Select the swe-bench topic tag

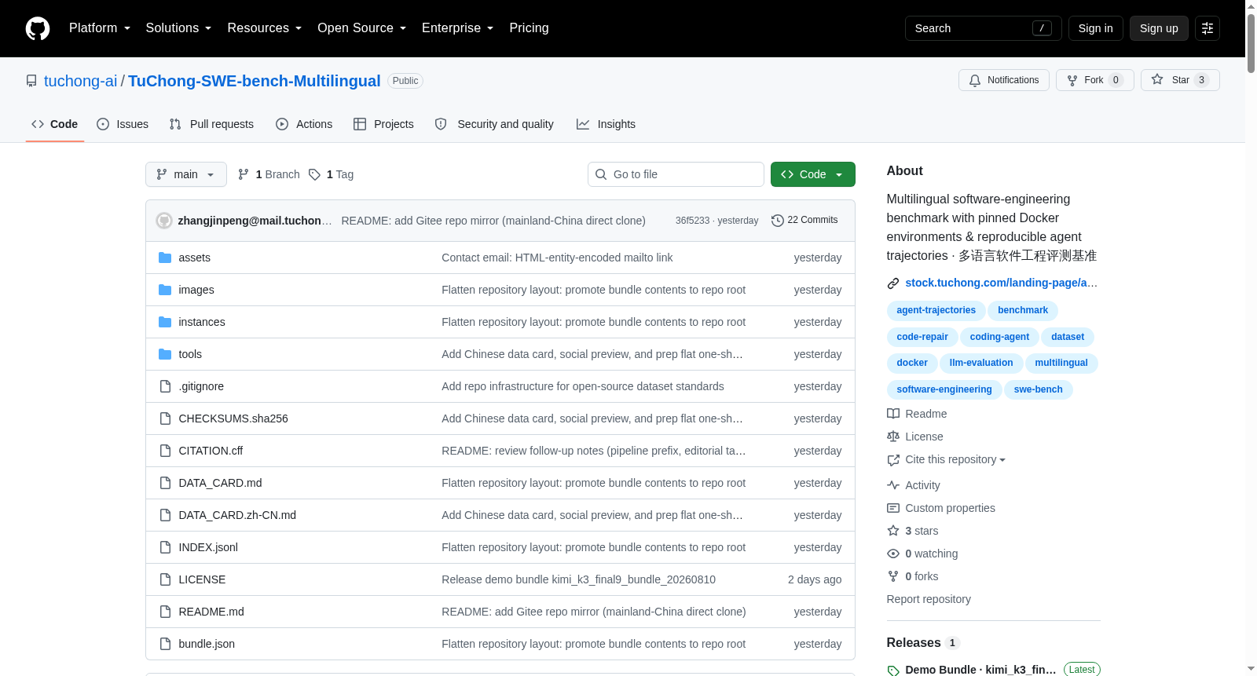point(1038,389)
